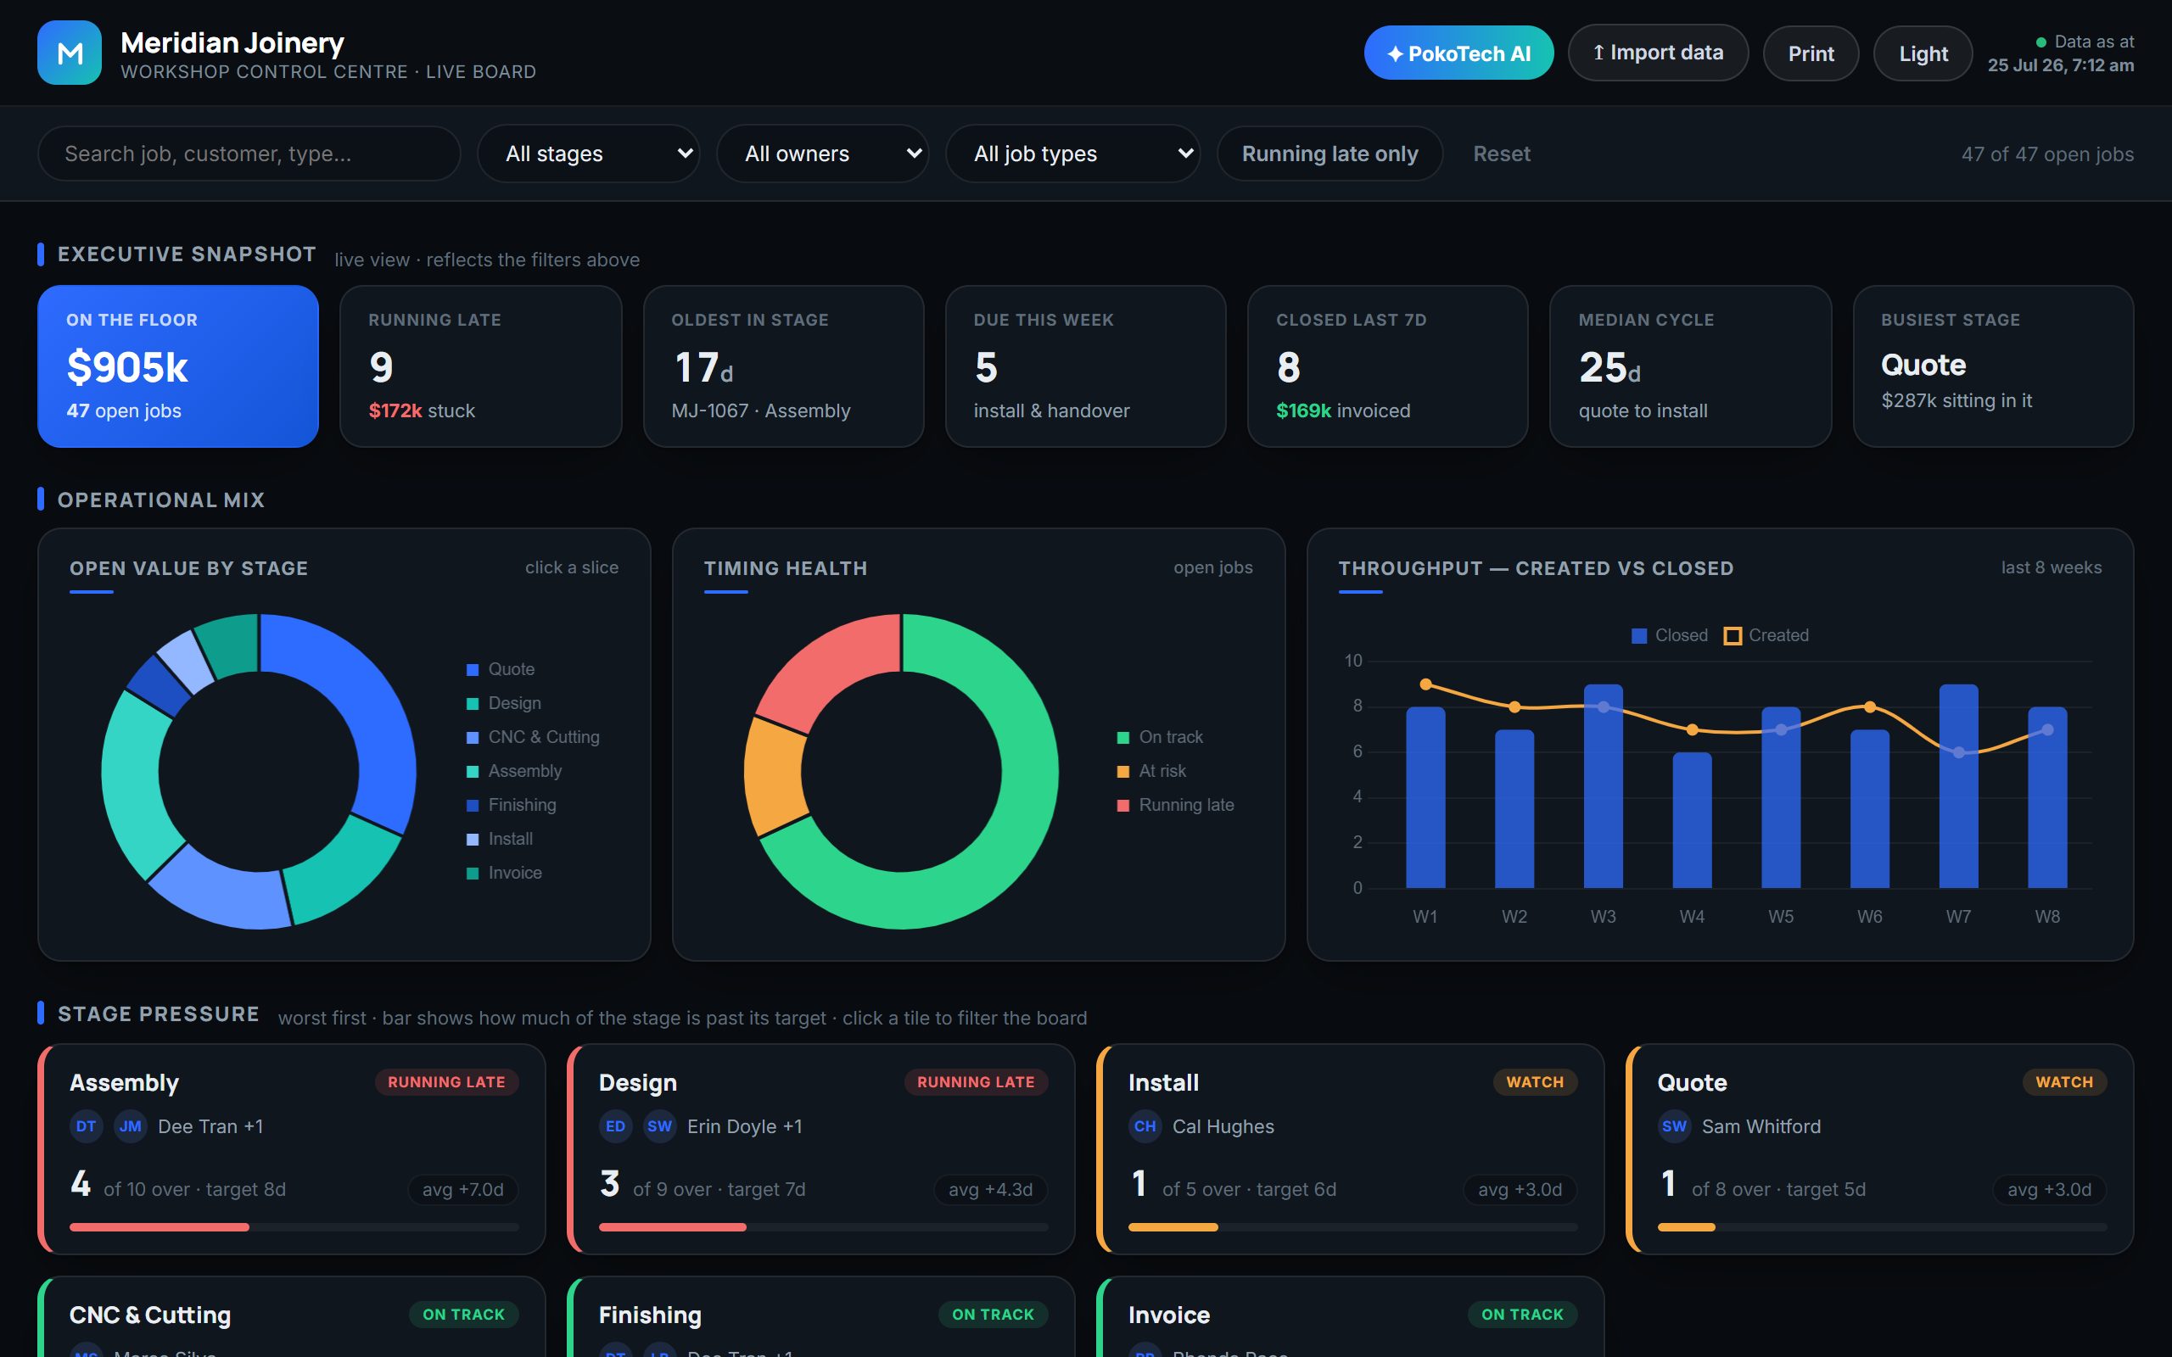Open the All owners dropdown
This screenshot has width=2172, height=1357.
(x=822, y=154)
